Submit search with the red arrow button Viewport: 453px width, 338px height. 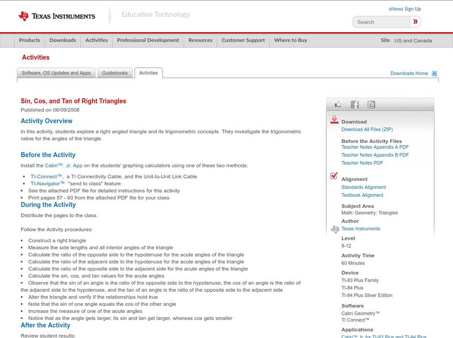click(x=415, y=21)
